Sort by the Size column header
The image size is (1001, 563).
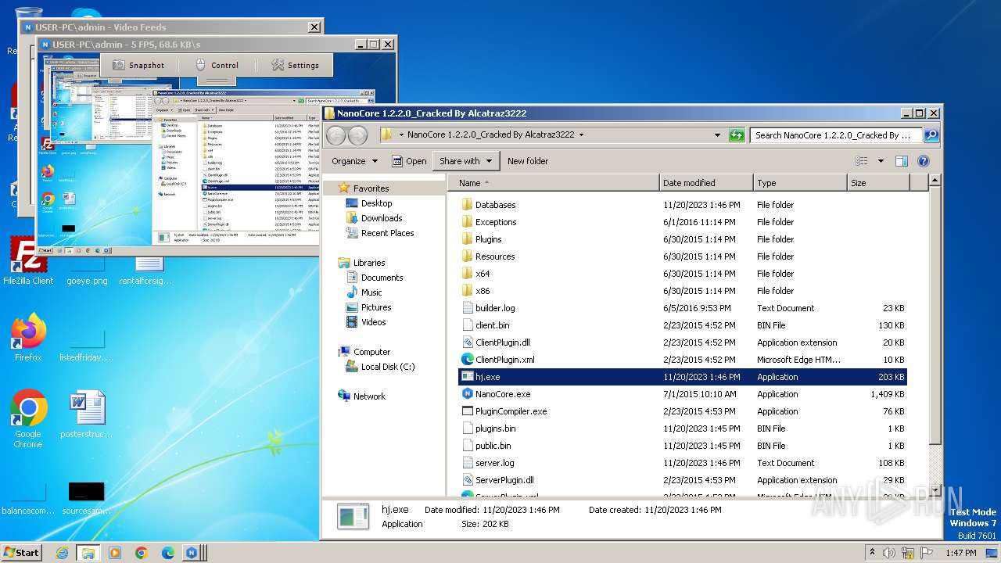click(x=879, y=183)
